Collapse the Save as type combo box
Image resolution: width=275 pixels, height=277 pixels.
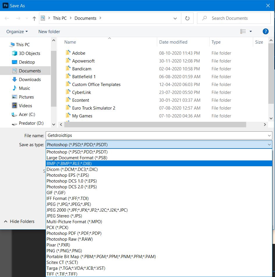pyautogui.click(x=269, y=145)
